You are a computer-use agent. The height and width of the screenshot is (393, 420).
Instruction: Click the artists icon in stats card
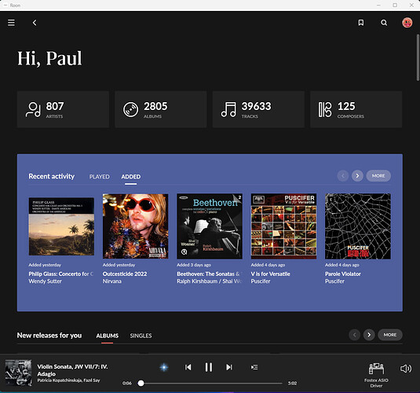click(x=33, y=109)
